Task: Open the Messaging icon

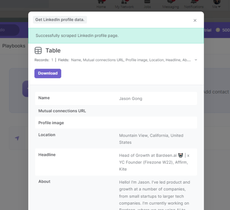Action: tap(171, 2)
